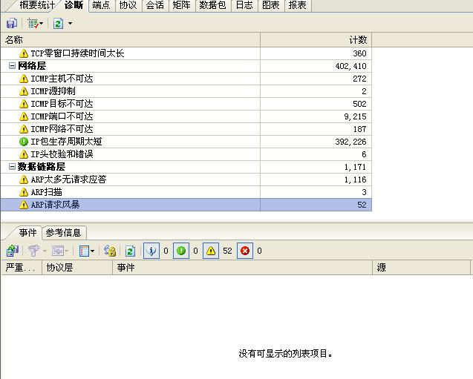Click the save icon in diagnosis toolbar
This screenshot has width=473, height=379.
(x=12, y=23)
